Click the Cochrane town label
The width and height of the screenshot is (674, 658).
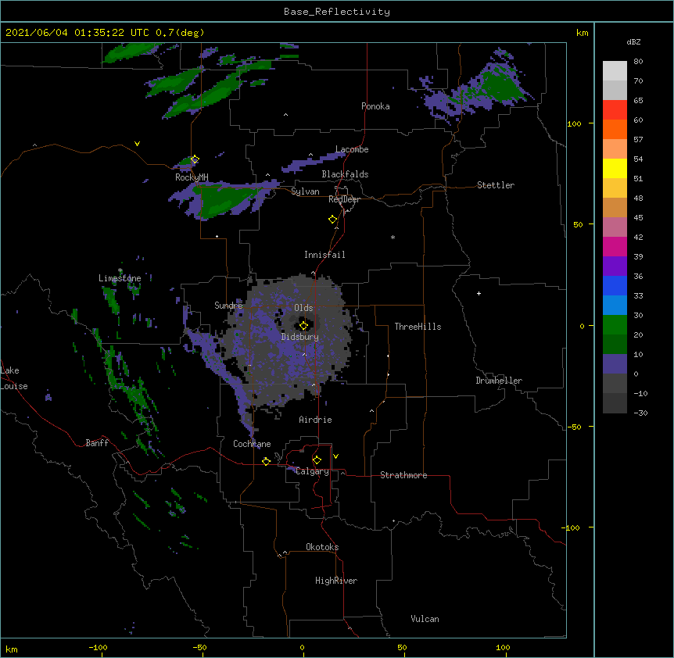[x=252, y=444]
